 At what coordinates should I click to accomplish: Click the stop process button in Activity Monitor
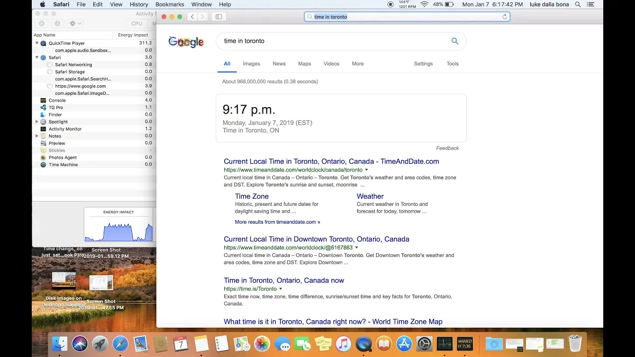(x=42, y=23)
